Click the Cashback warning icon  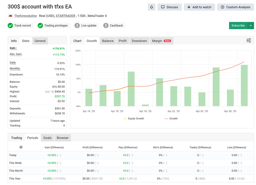tap(106, 26)
